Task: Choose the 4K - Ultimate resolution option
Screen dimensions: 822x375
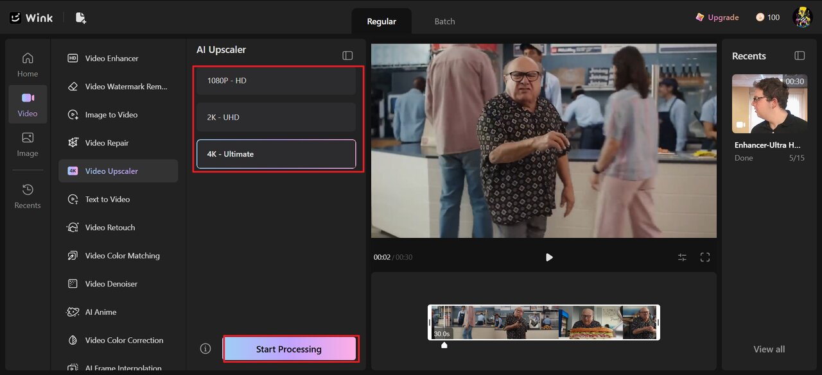Action: (x=276, y=154)
